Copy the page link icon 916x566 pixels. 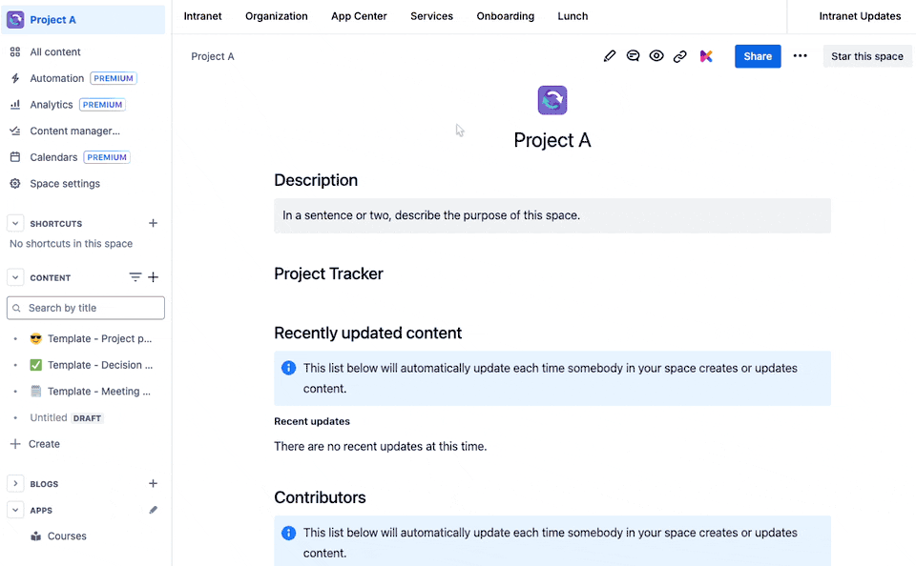pos(679,56)
